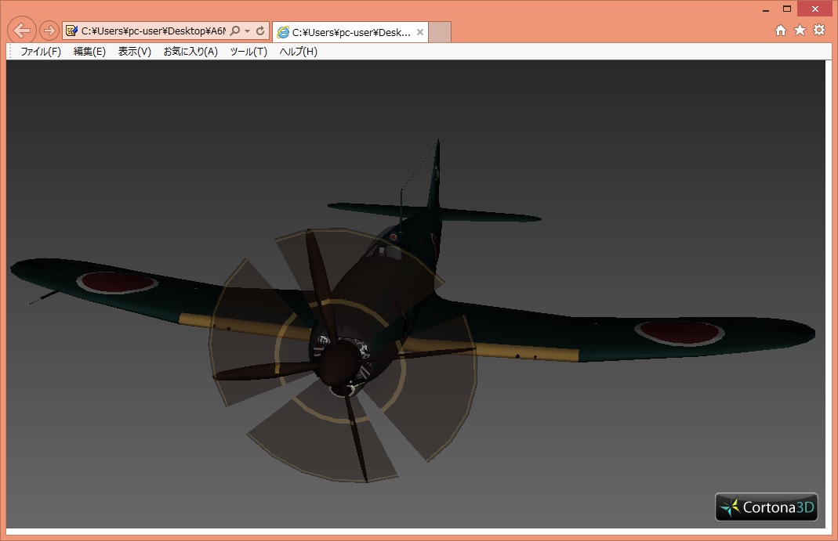Click the Forward navigation arrow
Viewport: 838px width, 541px height.
(49, 31)
